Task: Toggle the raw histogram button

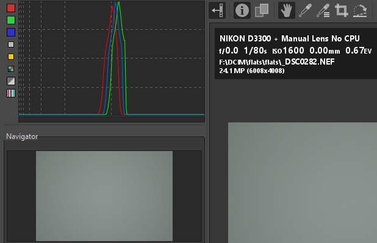Action: (x=11, y=69)
